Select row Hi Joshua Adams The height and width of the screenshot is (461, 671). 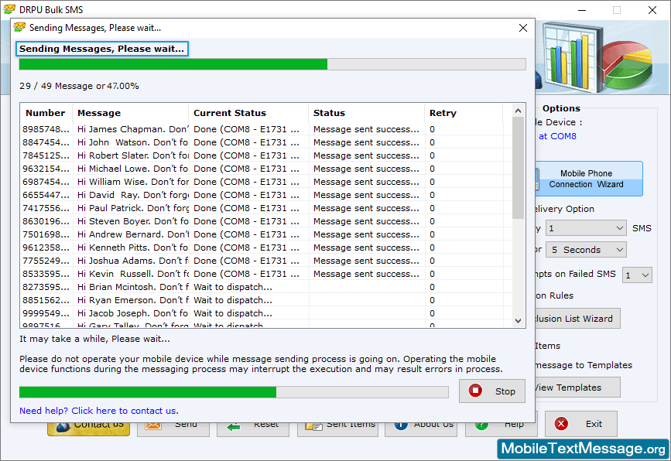pos(265,261)
